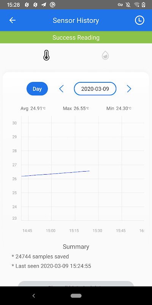Tap the Min 24.30 value
The width and height of the screenshot is (152, 305).
[119, 108]
